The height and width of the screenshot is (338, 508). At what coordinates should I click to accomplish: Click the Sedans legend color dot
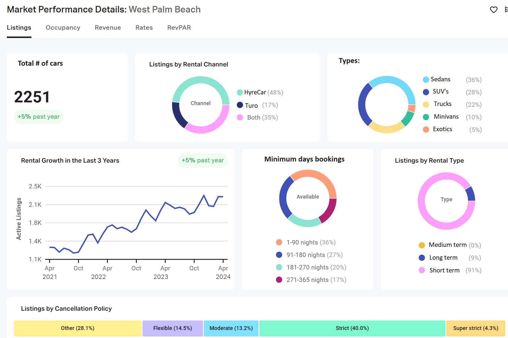tap(426, 80)
